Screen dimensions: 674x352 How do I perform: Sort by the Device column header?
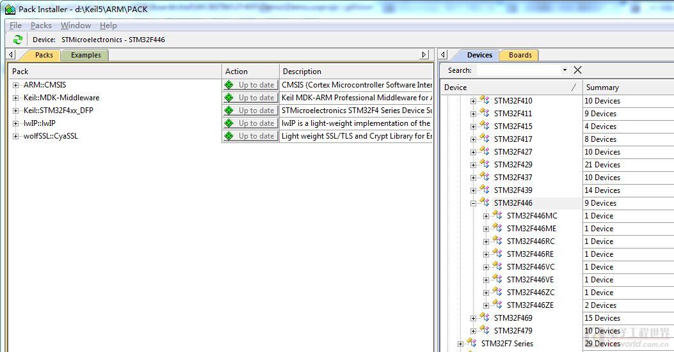point(511,87)
